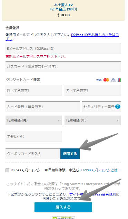Screen dimensions: 128x219
Task: Open the expiration year dropdown
Action: 93,120
